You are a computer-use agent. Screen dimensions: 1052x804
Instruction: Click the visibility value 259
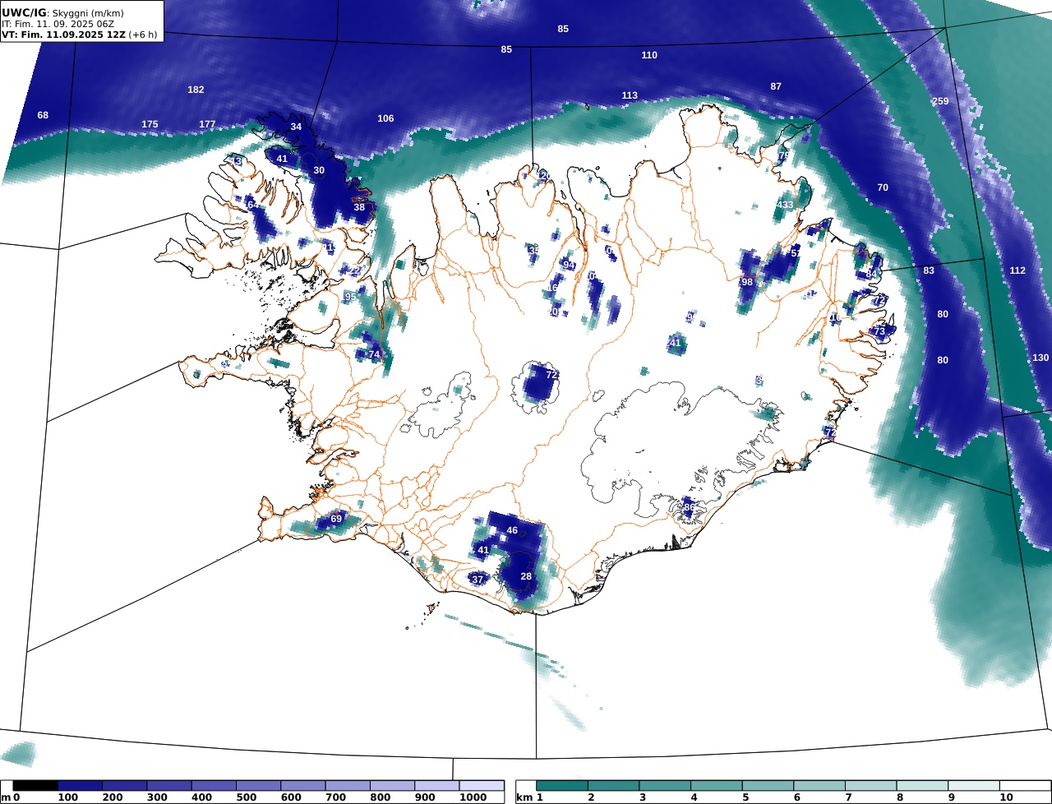[x=940, y=101]
